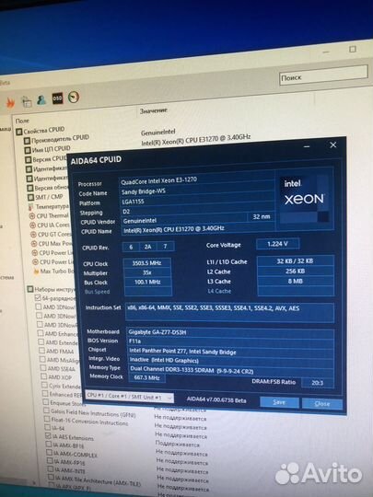The height and width of the screenshot is (497, 373).
Task: Open the CPU #1 / Core #1 dropdown
Action: [130, 397]
